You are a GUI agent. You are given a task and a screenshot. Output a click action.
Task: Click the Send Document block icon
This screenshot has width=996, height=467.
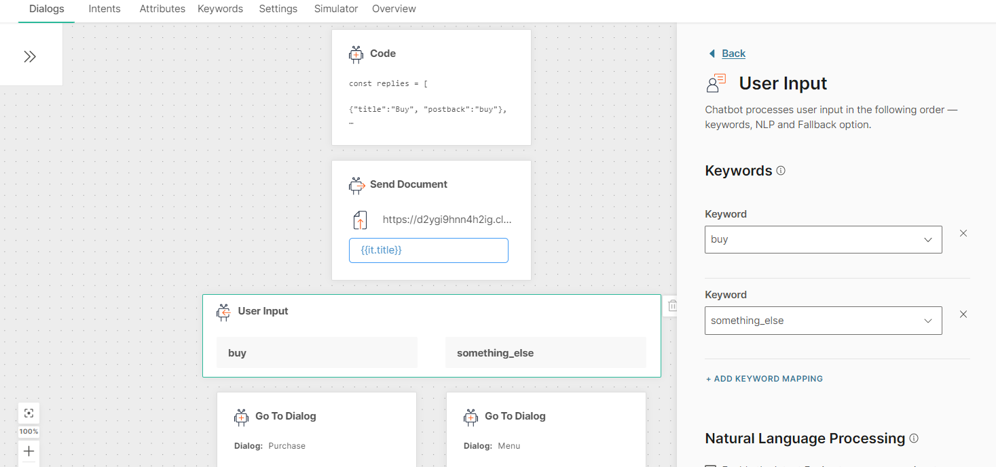pos(356,185)
